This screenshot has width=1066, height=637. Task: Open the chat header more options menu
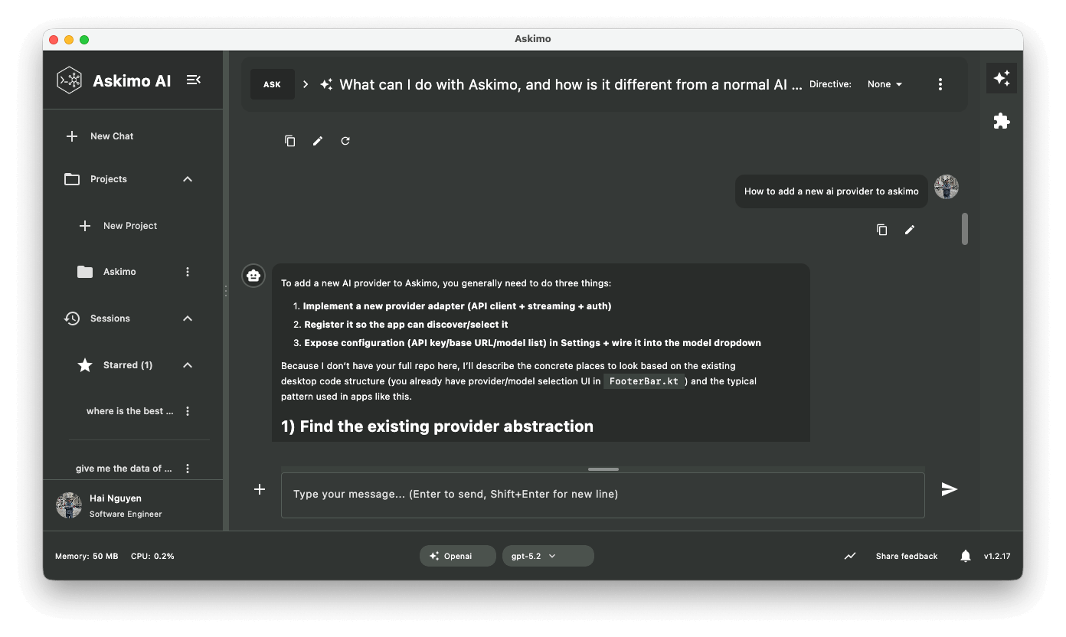pos(940,84)
